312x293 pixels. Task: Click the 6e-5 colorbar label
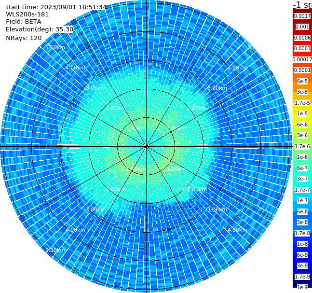(x=302, y=81)
